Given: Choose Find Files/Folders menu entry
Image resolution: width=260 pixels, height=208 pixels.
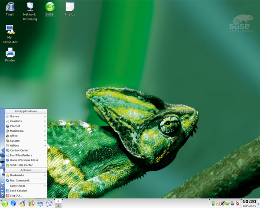Looking at the screenshot, I should (26, 156).
